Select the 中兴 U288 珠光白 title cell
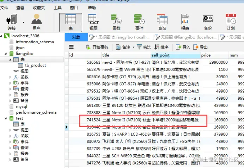Screen dimensions: 244x168 pyautogui.click(x=126, y=149)
